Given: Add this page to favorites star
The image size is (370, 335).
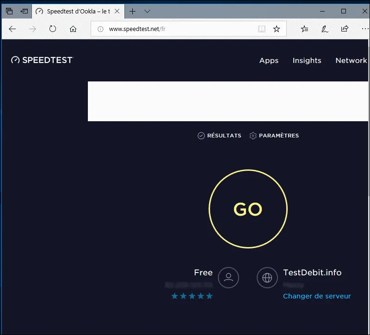Looking at the screenshot, I should click(277, 29).
